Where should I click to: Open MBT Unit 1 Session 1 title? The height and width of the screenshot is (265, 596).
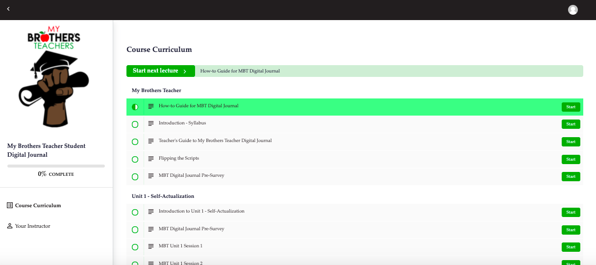click(x=180, y=246)
